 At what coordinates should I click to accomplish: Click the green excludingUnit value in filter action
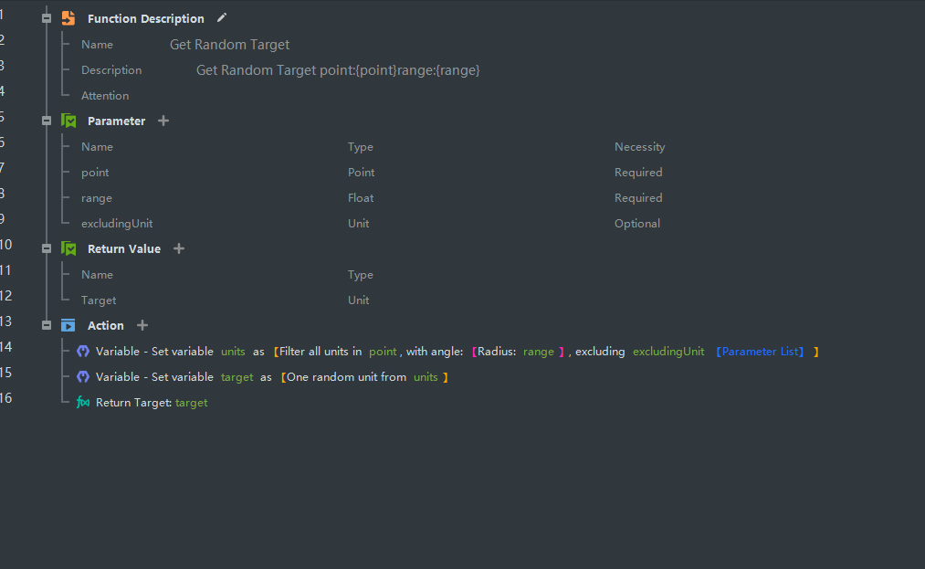coord(668,351)
